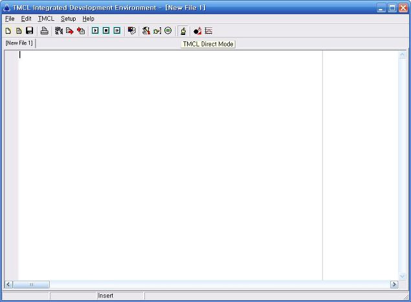Open the Edit menu
The width and height of the screenshot is (411, 302).
pyautogui.click(x=26, y=19)
